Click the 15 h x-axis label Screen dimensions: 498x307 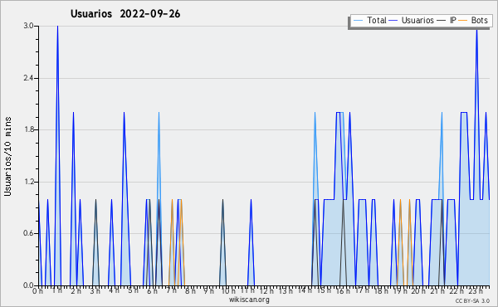coord(324,290)
